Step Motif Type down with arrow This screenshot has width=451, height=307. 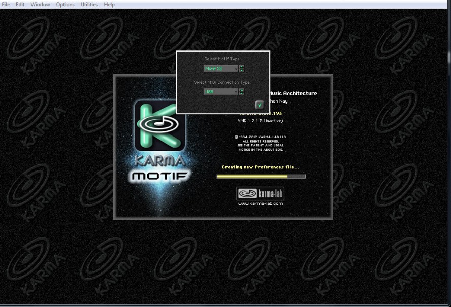pos(242,71)
